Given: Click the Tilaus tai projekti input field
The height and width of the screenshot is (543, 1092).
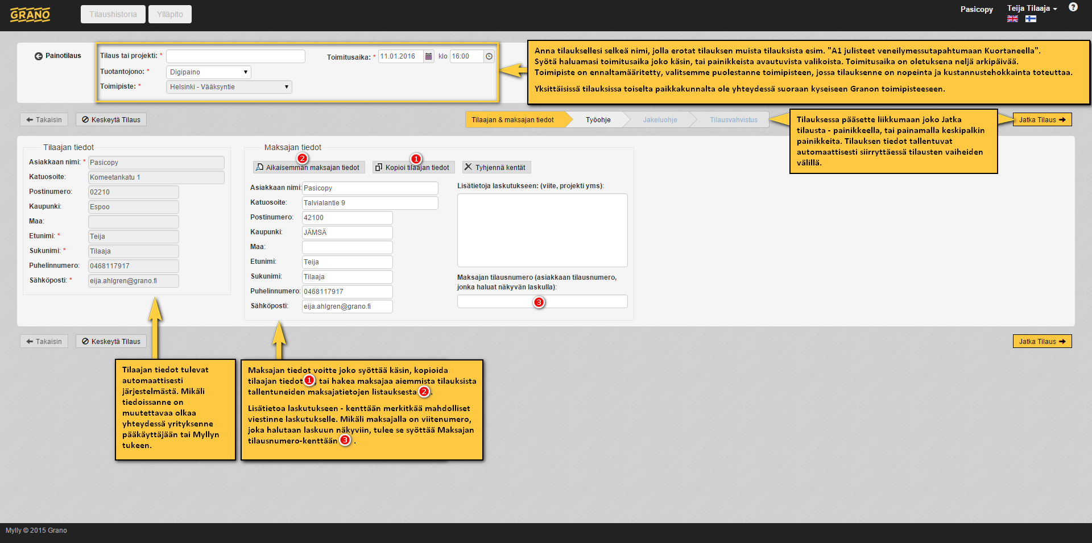Looking at the screenshot, I should (x=235, y=56).
